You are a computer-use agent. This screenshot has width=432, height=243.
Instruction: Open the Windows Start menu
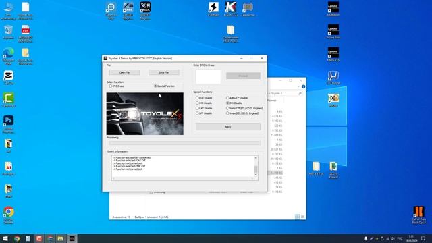(x=5, y=238)
